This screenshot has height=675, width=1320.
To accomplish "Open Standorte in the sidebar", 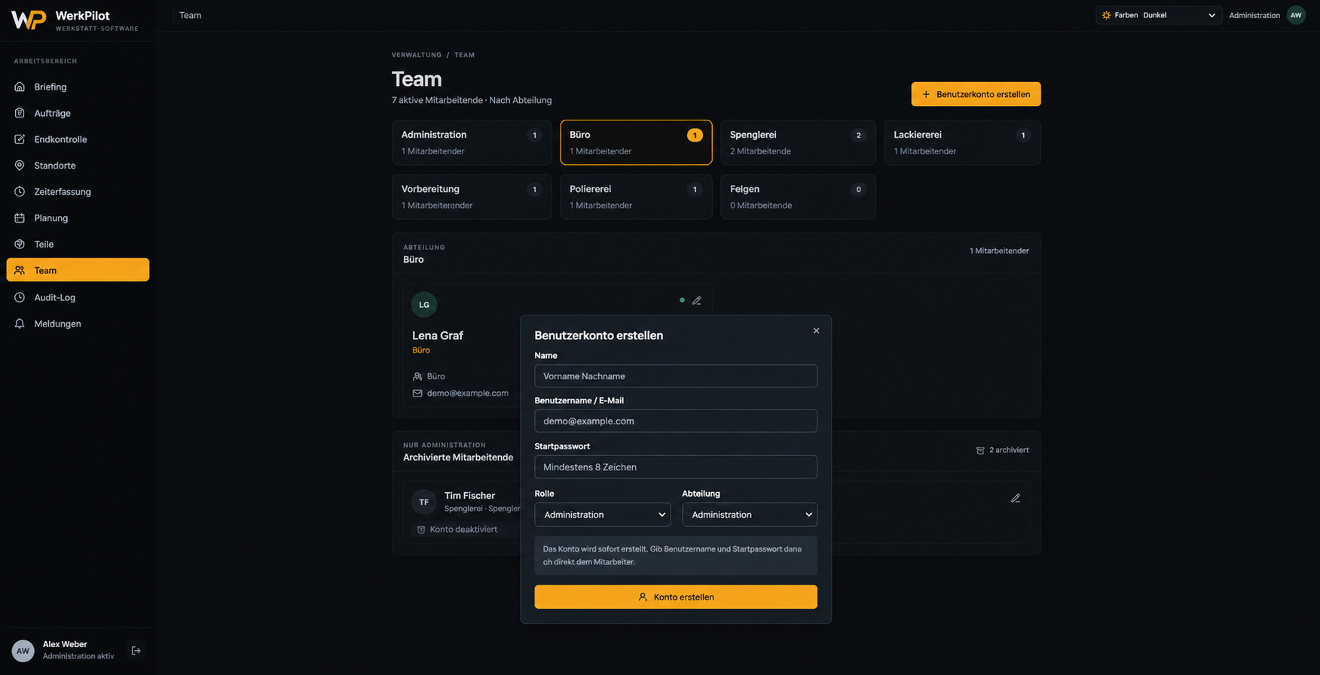I will click(x=78, y=166).
